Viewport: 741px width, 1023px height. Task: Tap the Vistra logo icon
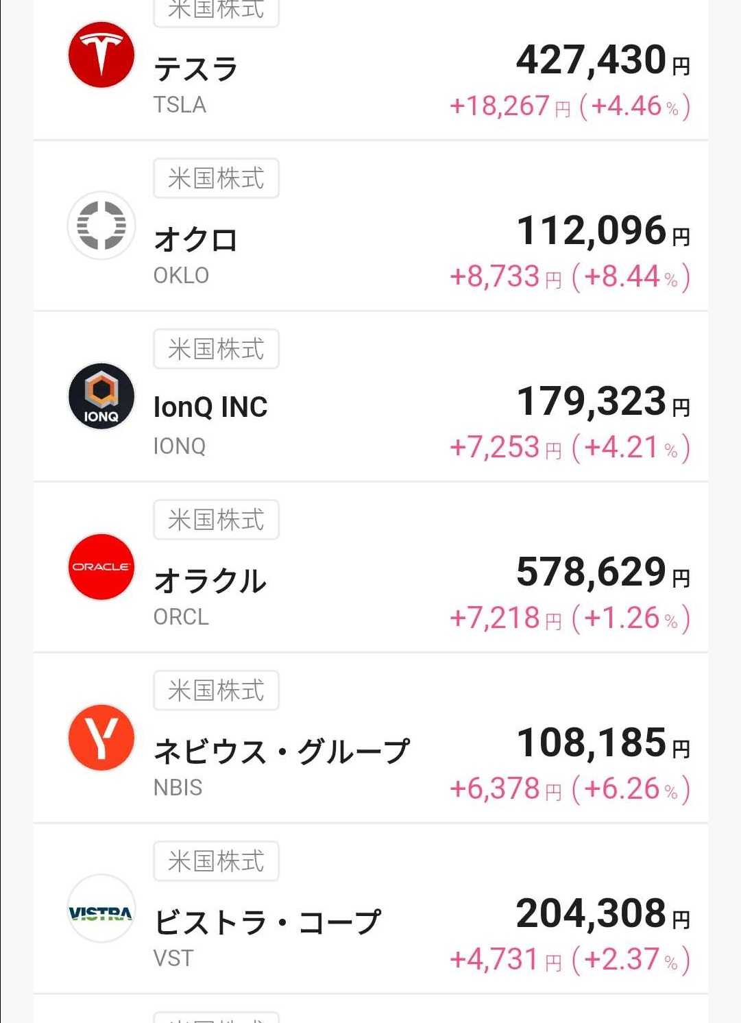click(x=101, y=908)
